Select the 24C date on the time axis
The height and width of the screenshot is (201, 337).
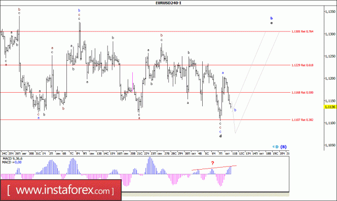(4, 153)
